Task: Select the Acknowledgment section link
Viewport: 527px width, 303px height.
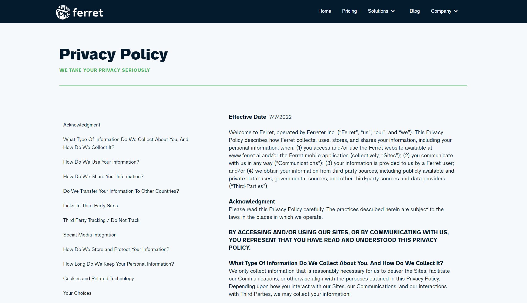Action: [82, 125]
